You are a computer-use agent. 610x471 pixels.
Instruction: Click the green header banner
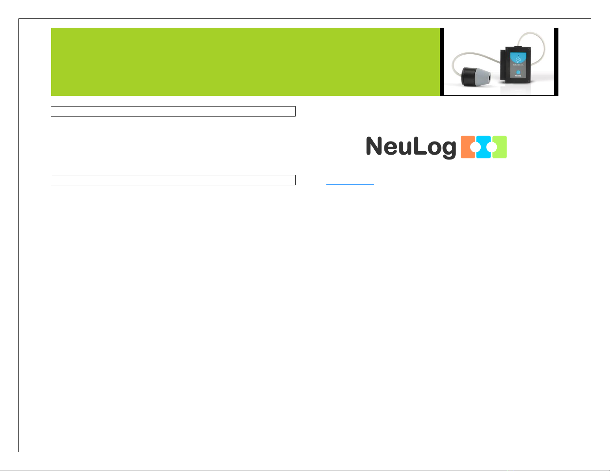tap(246, 62)
